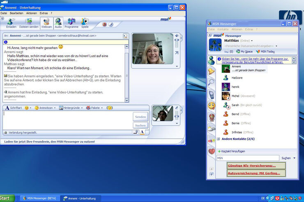Open the Aktionen menu in the conversation window
The height and width of the screenshot is (202, 304).
pyautogui.click(x=31, y=13)
